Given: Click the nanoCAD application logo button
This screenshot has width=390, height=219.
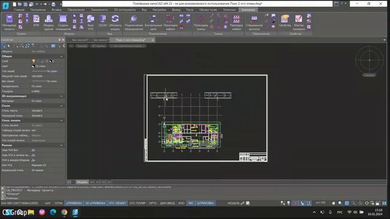Looking at the screenshot, I should 5,5.
